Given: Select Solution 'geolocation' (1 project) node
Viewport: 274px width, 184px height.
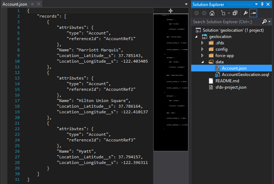Looking at the screenshot, I should click(x=233, y=30).
